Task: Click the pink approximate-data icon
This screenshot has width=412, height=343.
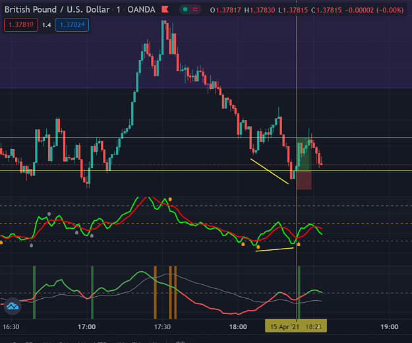Action: tap(195, 10)
